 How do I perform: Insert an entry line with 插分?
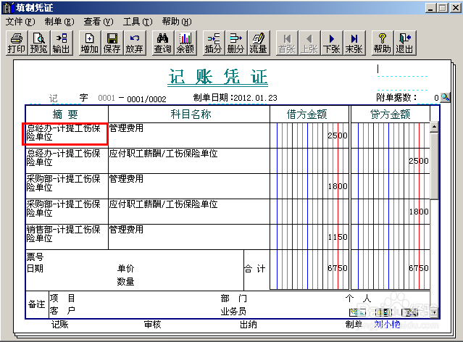click(x=214, y=43)
